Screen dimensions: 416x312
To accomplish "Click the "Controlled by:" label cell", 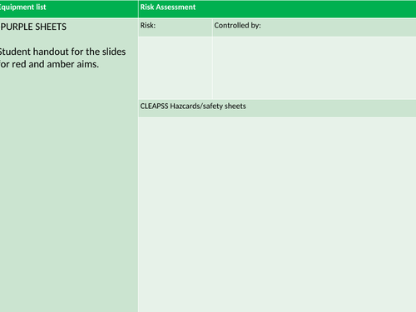I will [x=314, y=27].
